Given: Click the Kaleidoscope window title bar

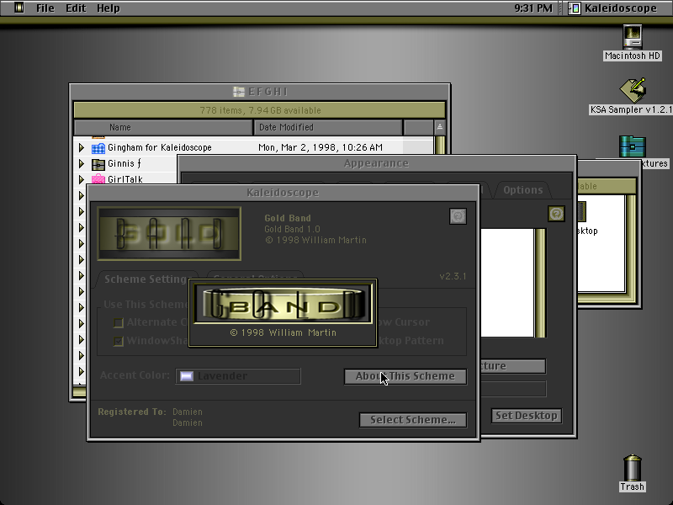Looking at the screenshot, I should [x=283, y=193].
